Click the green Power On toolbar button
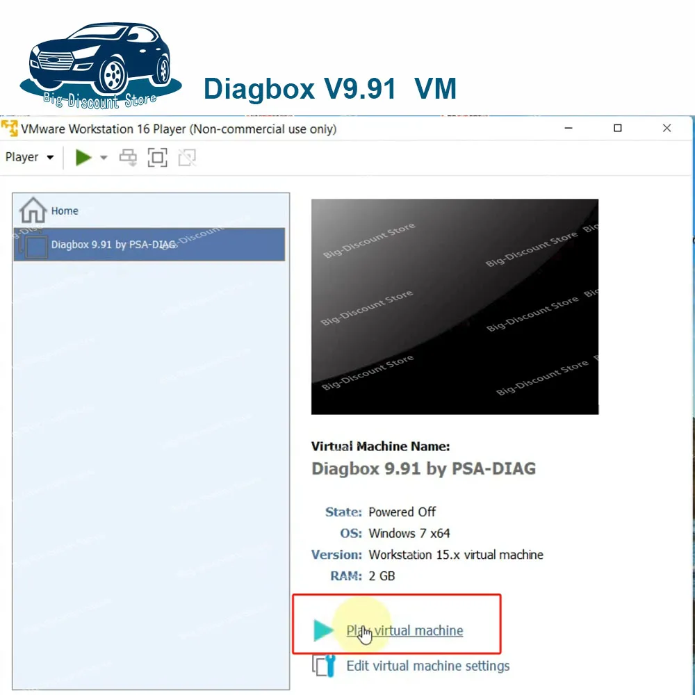 (x=83, y=157)
